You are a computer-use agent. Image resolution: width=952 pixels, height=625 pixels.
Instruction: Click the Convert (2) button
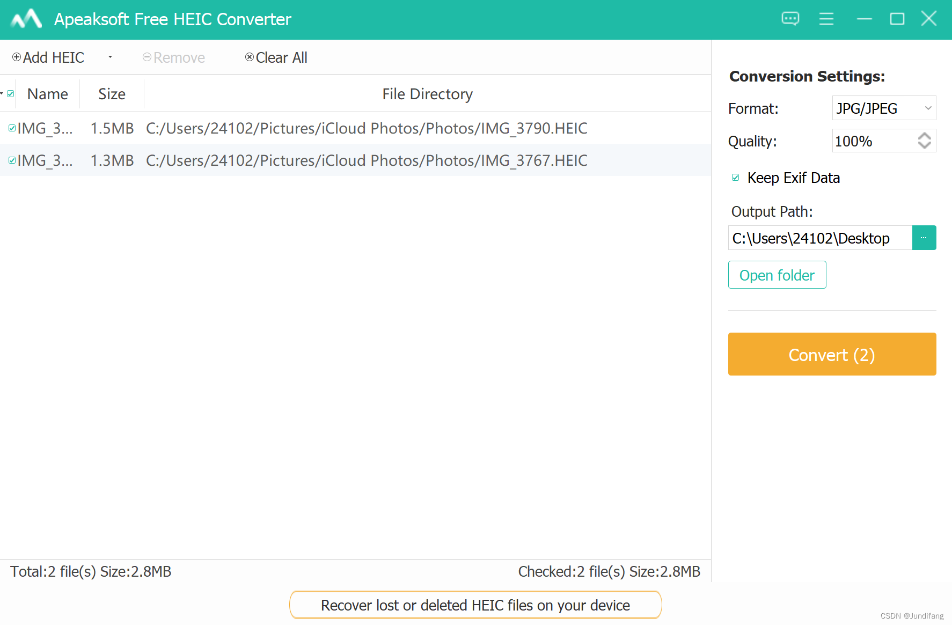click(832, 354)
